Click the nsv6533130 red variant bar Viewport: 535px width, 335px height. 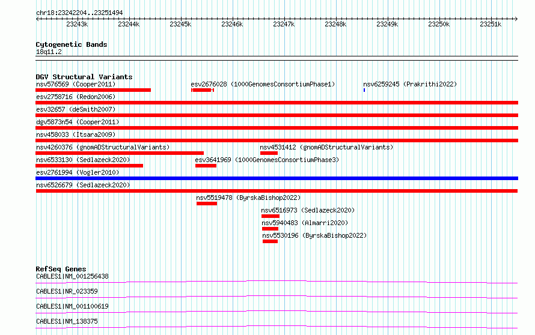(x=90, y=166)
